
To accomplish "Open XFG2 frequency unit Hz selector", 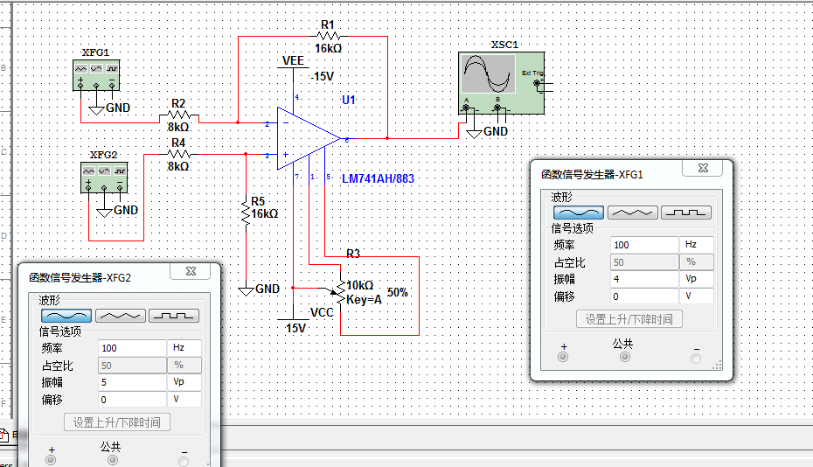I will [x=184, y=348].
